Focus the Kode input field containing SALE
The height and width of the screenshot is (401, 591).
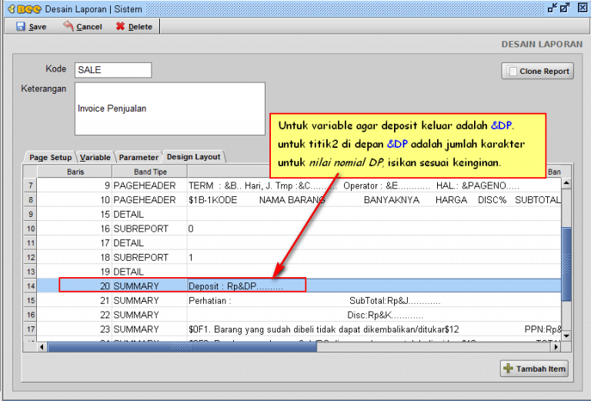(x=113, y=70)
